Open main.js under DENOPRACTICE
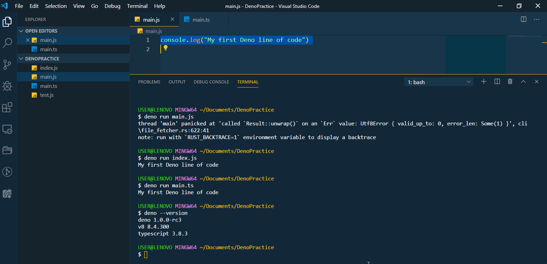Image resolution: width=547 pixels, height=264 pixels. [73, 77]
